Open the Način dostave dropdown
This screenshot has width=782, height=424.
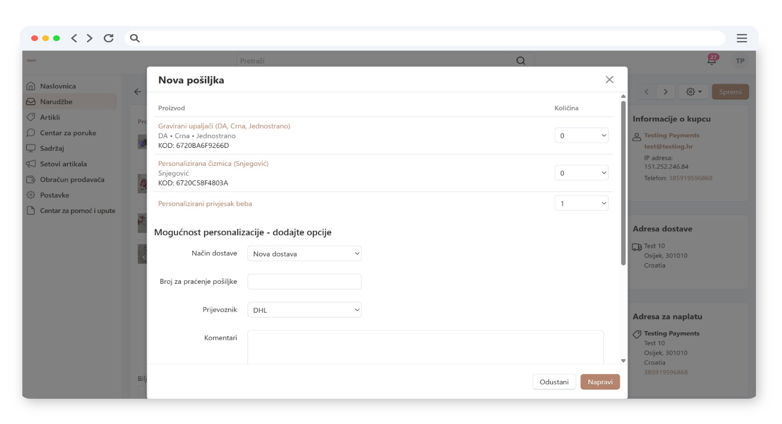304,254
